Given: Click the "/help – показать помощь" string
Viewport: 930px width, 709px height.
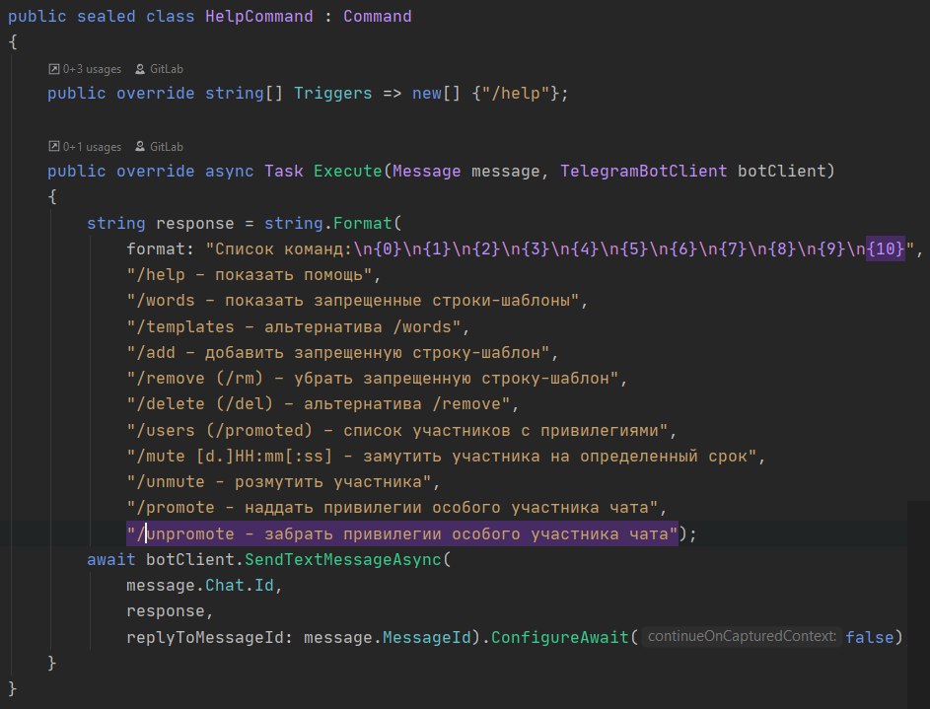Looking at the screenshot, I should tap(250, 275).
